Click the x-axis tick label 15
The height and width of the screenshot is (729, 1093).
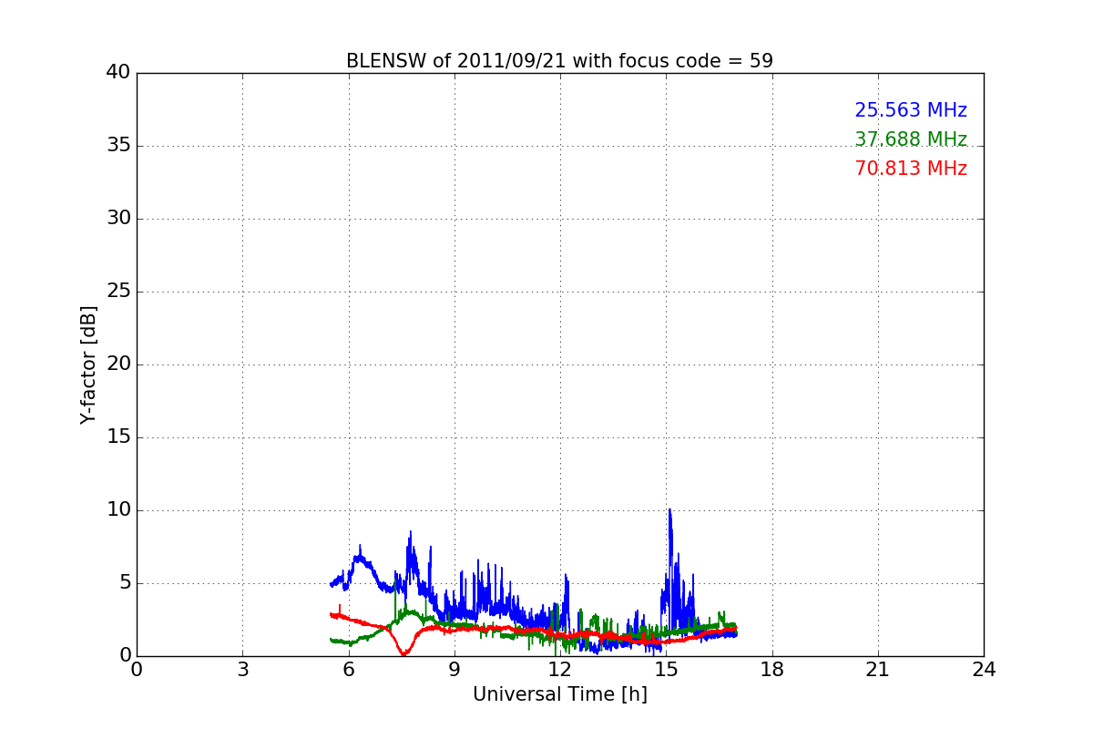click(666, 670)
